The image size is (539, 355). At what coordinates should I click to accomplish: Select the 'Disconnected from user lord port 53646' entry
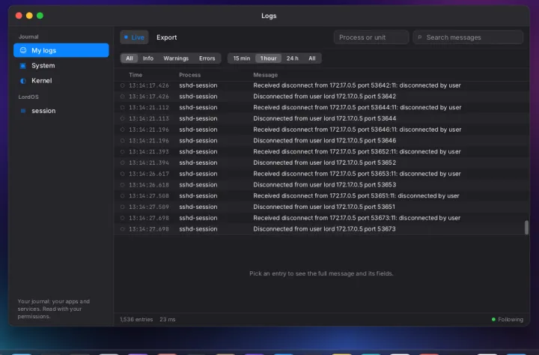pos(321,140)
